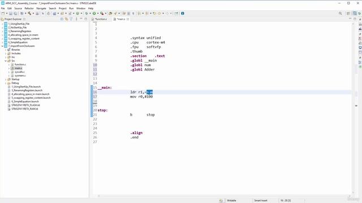Switch to the main.s editor tab
Viewport: 362px width, 203px height.
[x=121, y=19]
